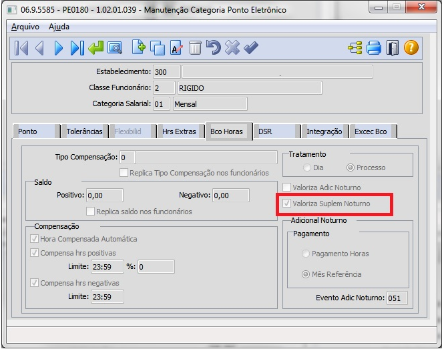Click the Estabelecimento field showing 300
Image resolution: width=442 pixels, height=349 pixels.
click(167, 72)
